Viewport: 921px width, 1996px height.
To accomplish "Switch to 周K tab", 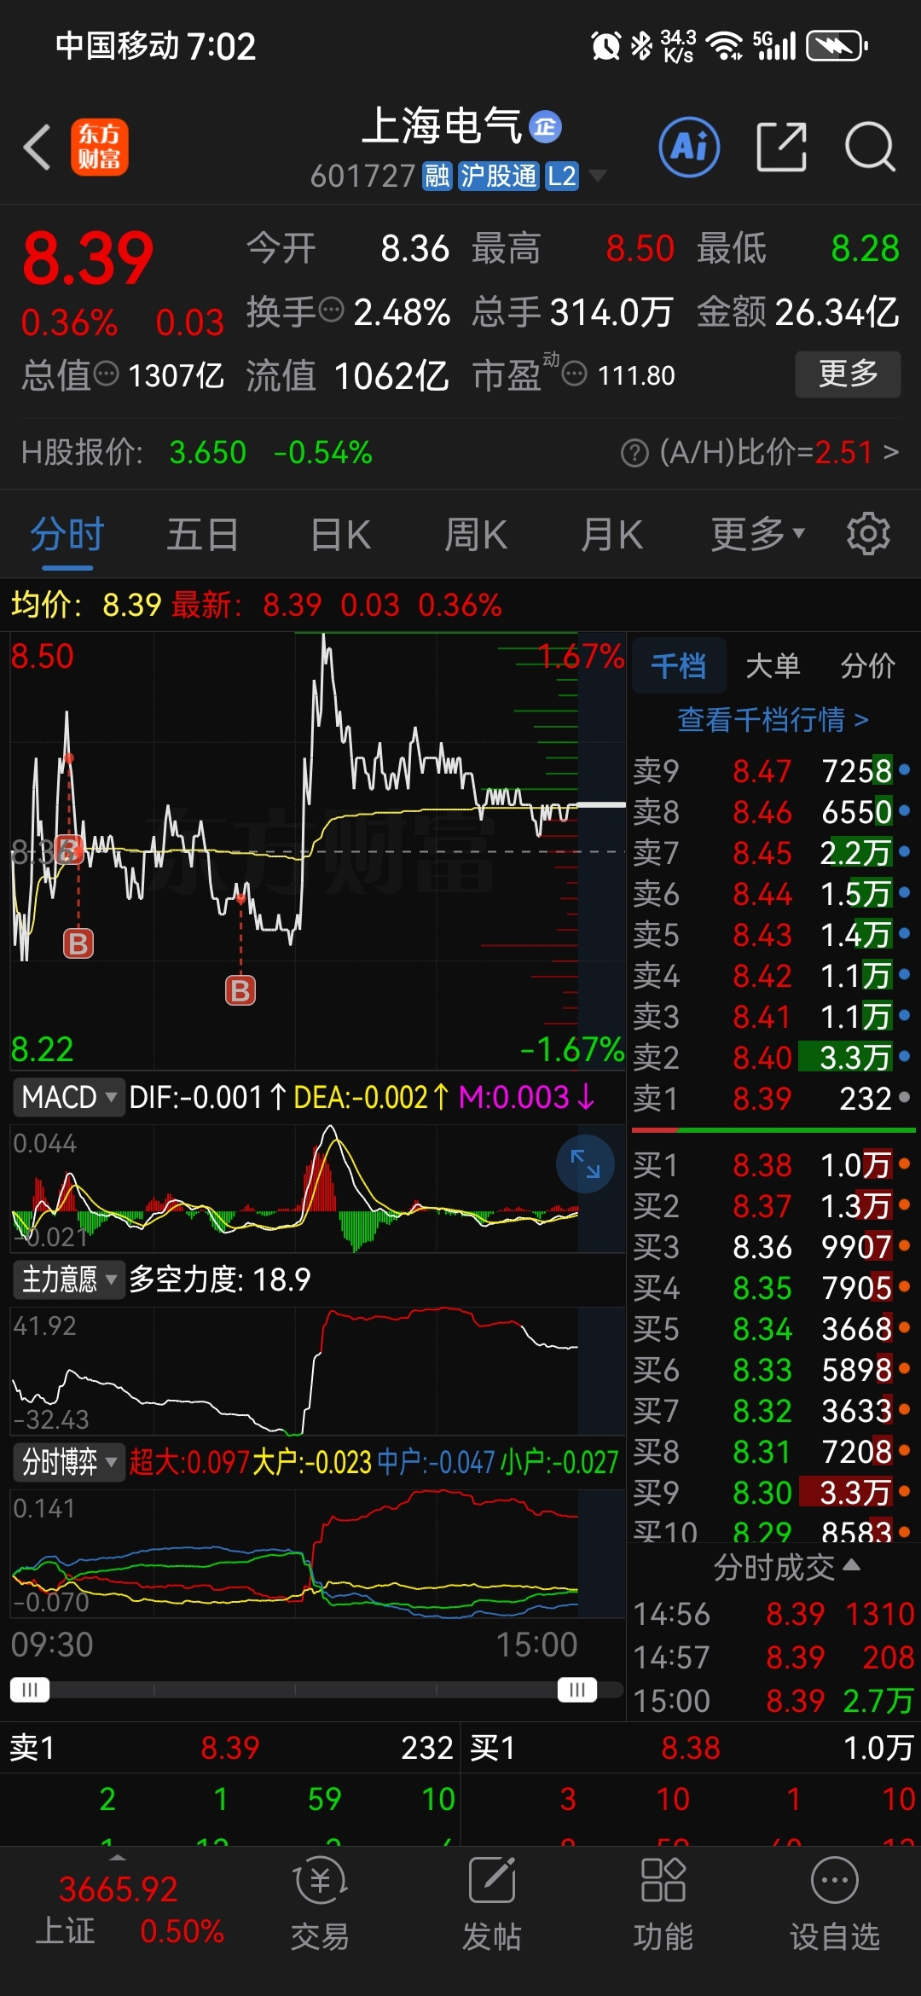I will tap(476, 536).
